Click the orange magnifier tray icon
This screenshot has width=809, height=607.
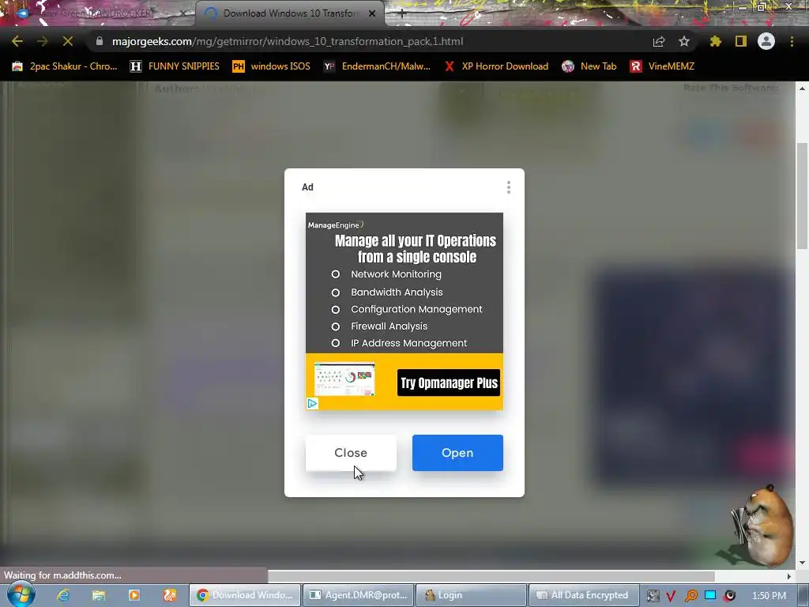pyautogui.click(x=690, y=596)
